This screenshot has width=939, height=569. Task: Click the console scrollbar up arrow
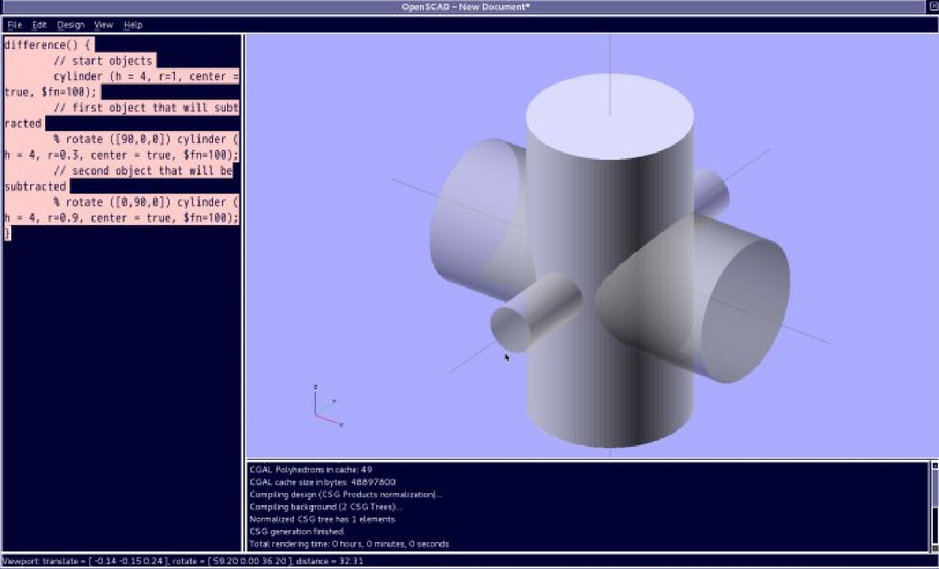pos(935,466)
